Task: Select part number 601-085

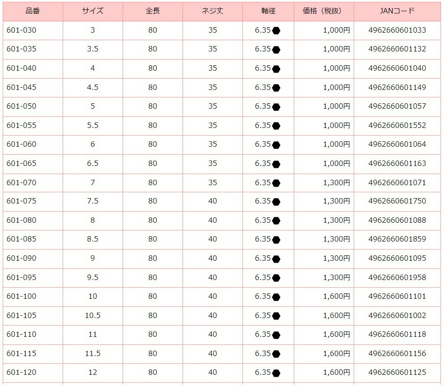Action: click(x=21, y=239)
